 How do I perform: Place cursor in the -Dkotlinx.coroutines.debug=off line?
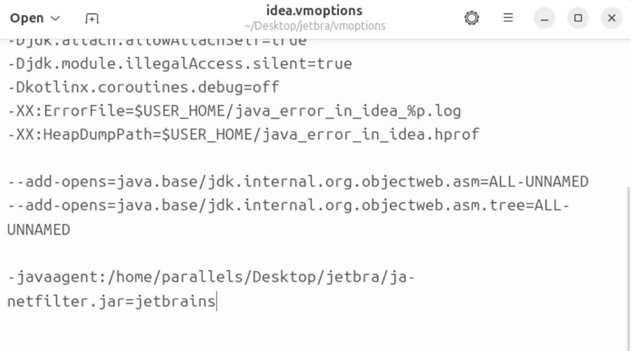pos(143,87)
